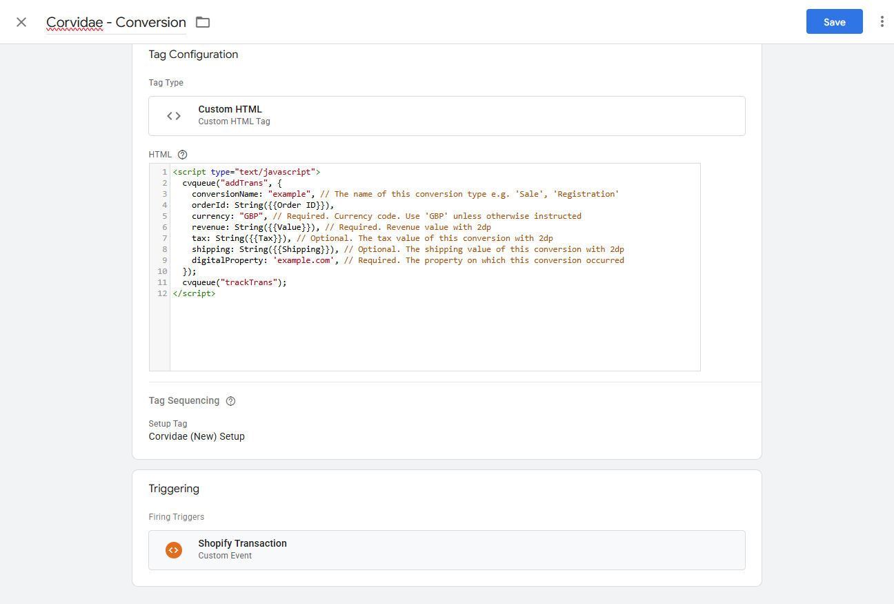Select the Custom HTML tag type card
This screenshot has height=604, width=894.
point(446,116)
